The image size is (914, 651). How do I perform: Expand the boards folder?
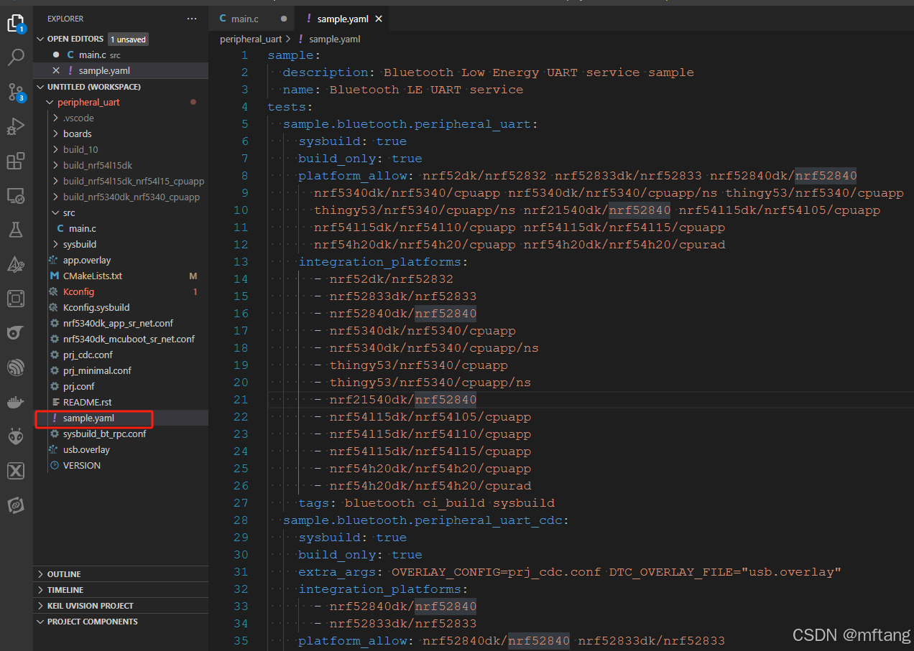coord(77,134)
